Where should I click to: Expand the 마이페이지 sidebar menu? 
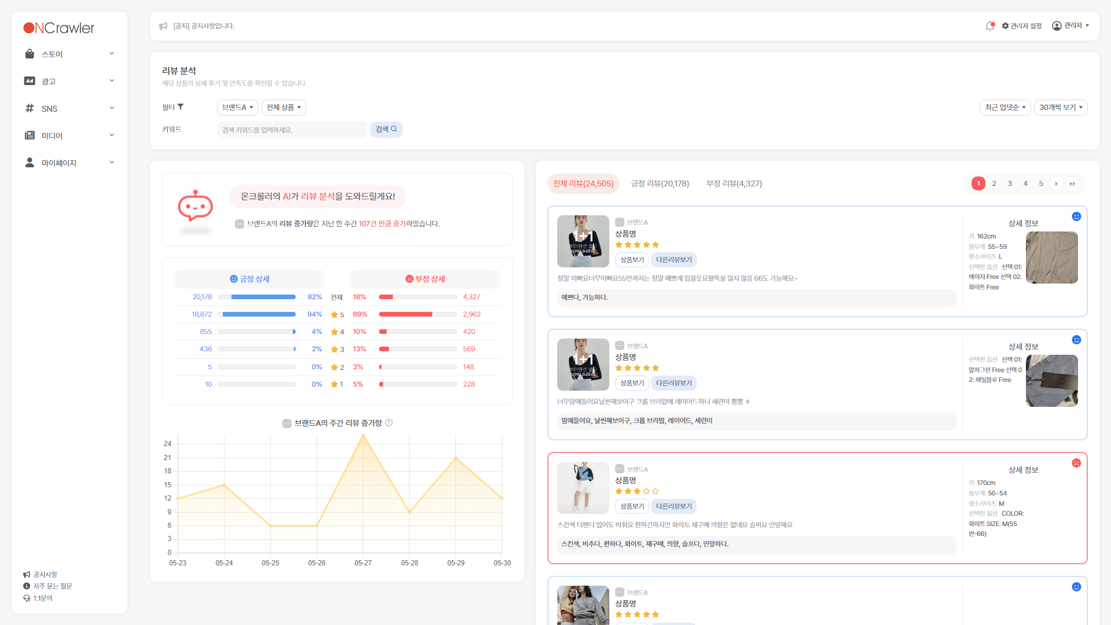[69, 163]
